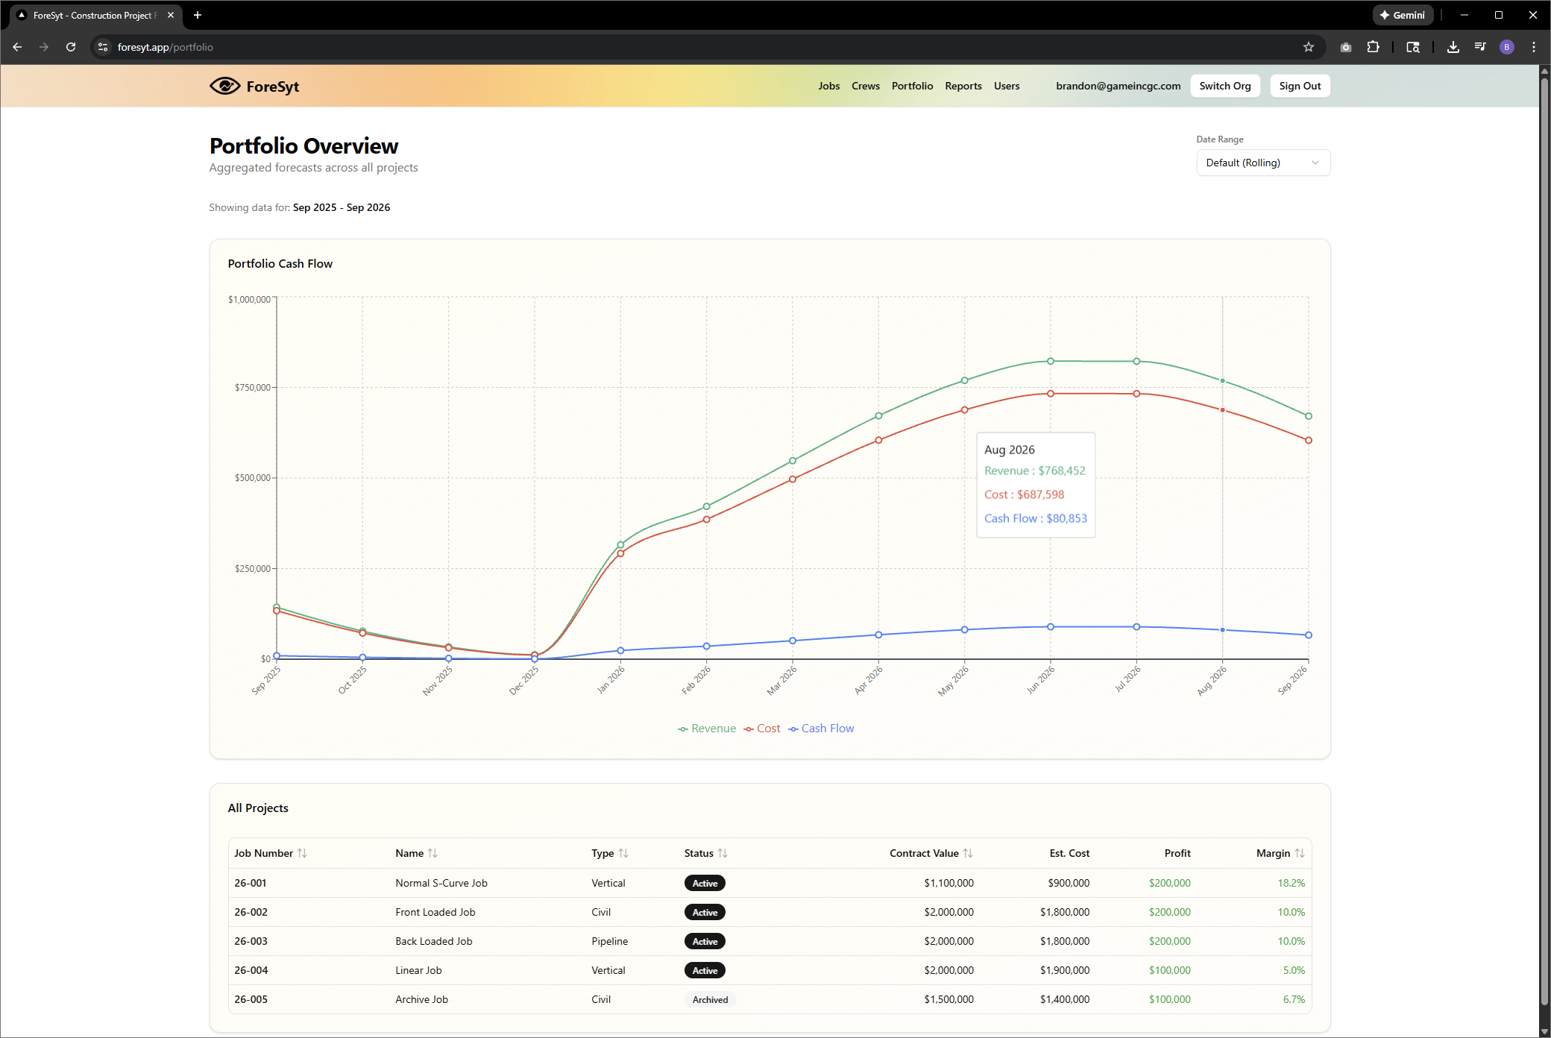Sign out using the Sign Out button
The width and height of the screenshot is (1551, 1038).
(1300, 86)
